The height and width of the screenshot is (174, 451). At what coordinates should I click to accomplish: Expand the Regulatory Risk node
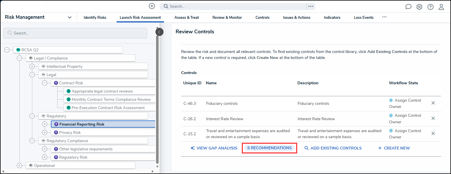tap(45, 157)
